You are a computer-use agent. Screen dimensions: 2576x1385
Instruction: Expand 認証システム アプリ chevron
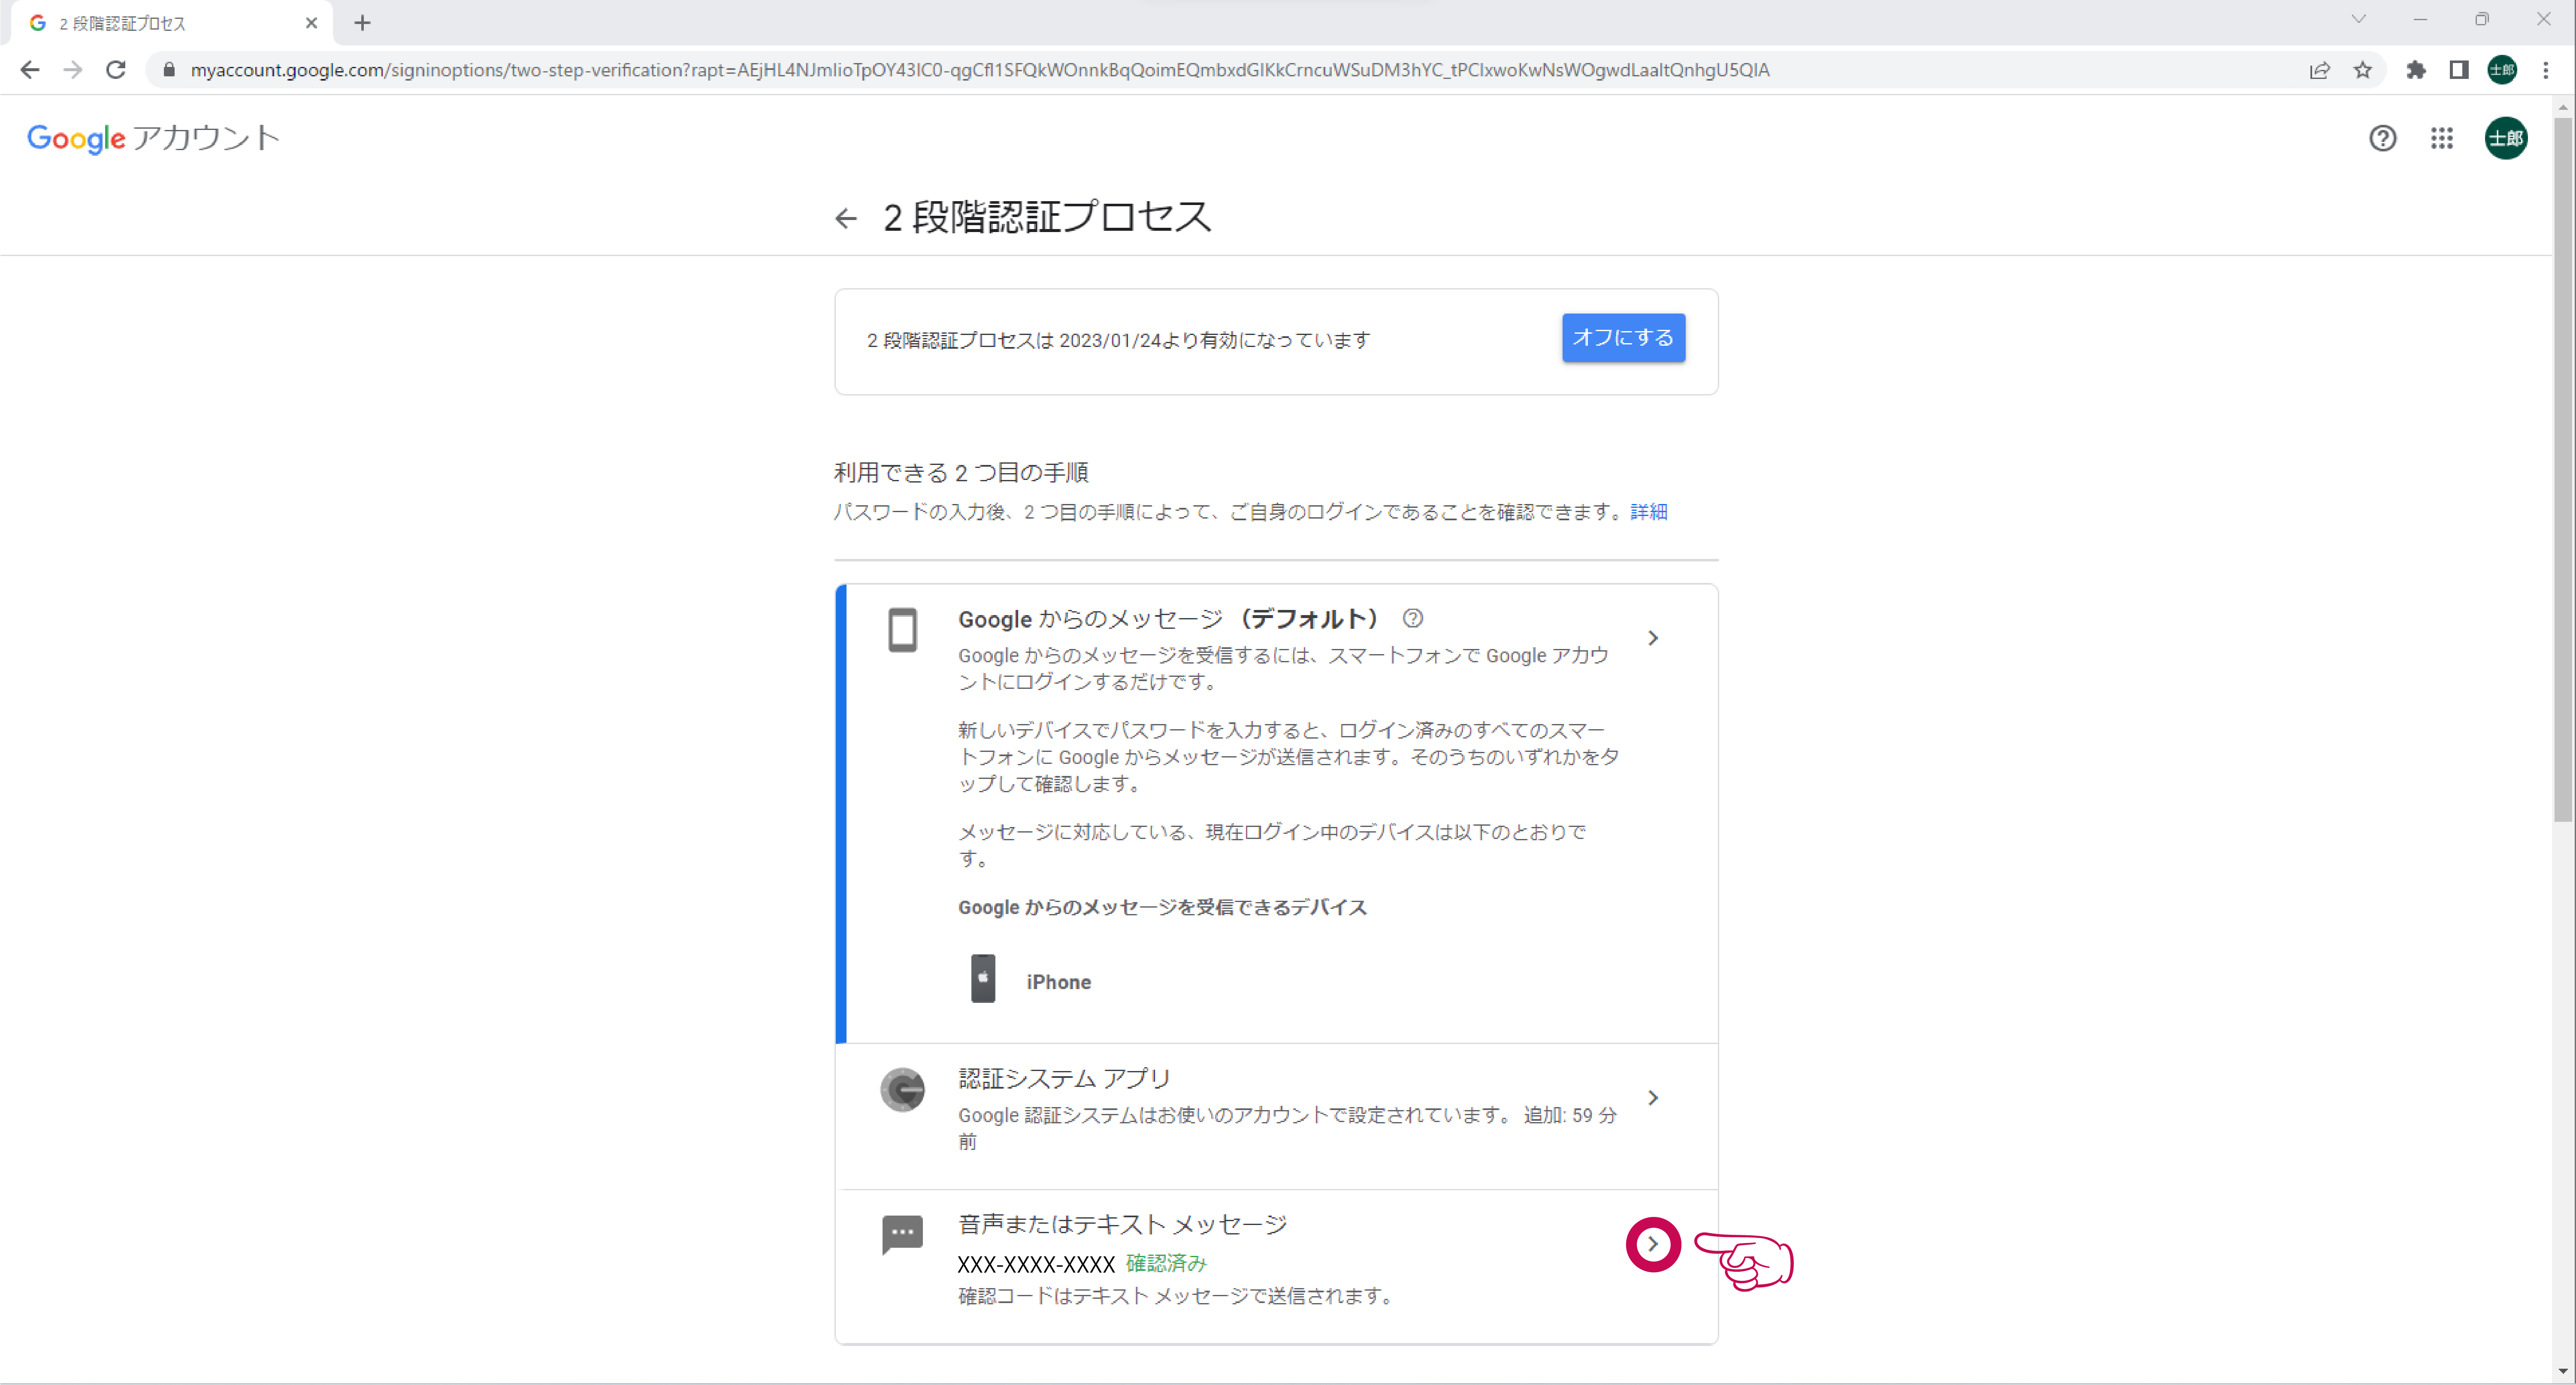click(1653, 1098)
